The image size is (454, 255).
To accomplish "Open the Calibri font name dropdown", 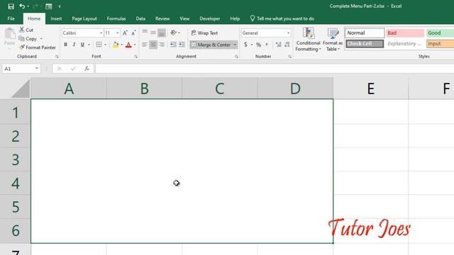I will click(x=101, y=33).
